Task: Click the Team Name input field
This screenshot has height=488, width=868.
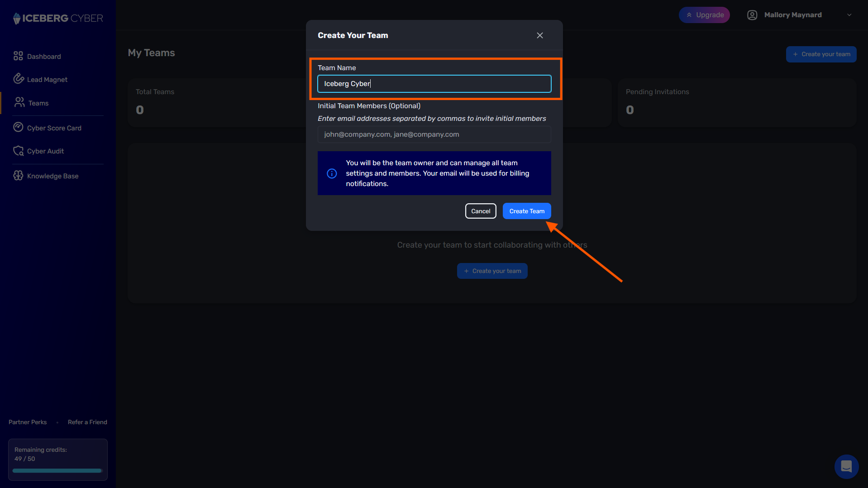Action: 434,84
